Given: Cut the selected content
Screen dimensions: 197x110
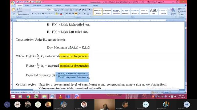Looking at the screenshot, I should [x=19, y=9].
